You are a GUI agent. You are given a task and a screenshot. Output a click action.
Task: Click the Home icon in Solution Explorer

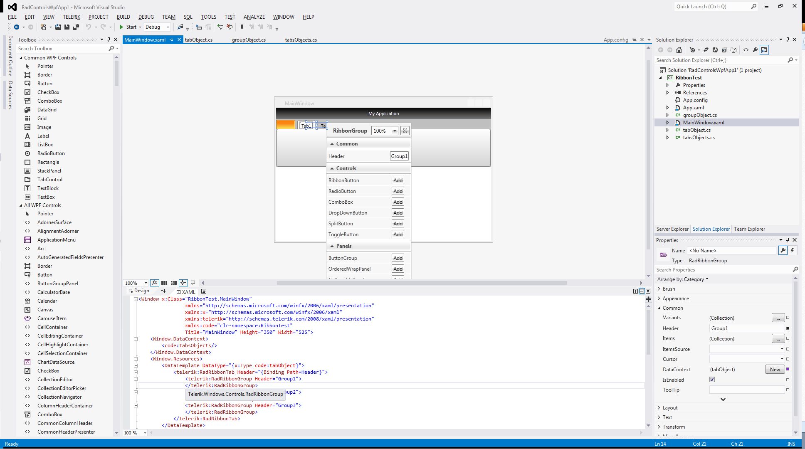coord(679,50)
